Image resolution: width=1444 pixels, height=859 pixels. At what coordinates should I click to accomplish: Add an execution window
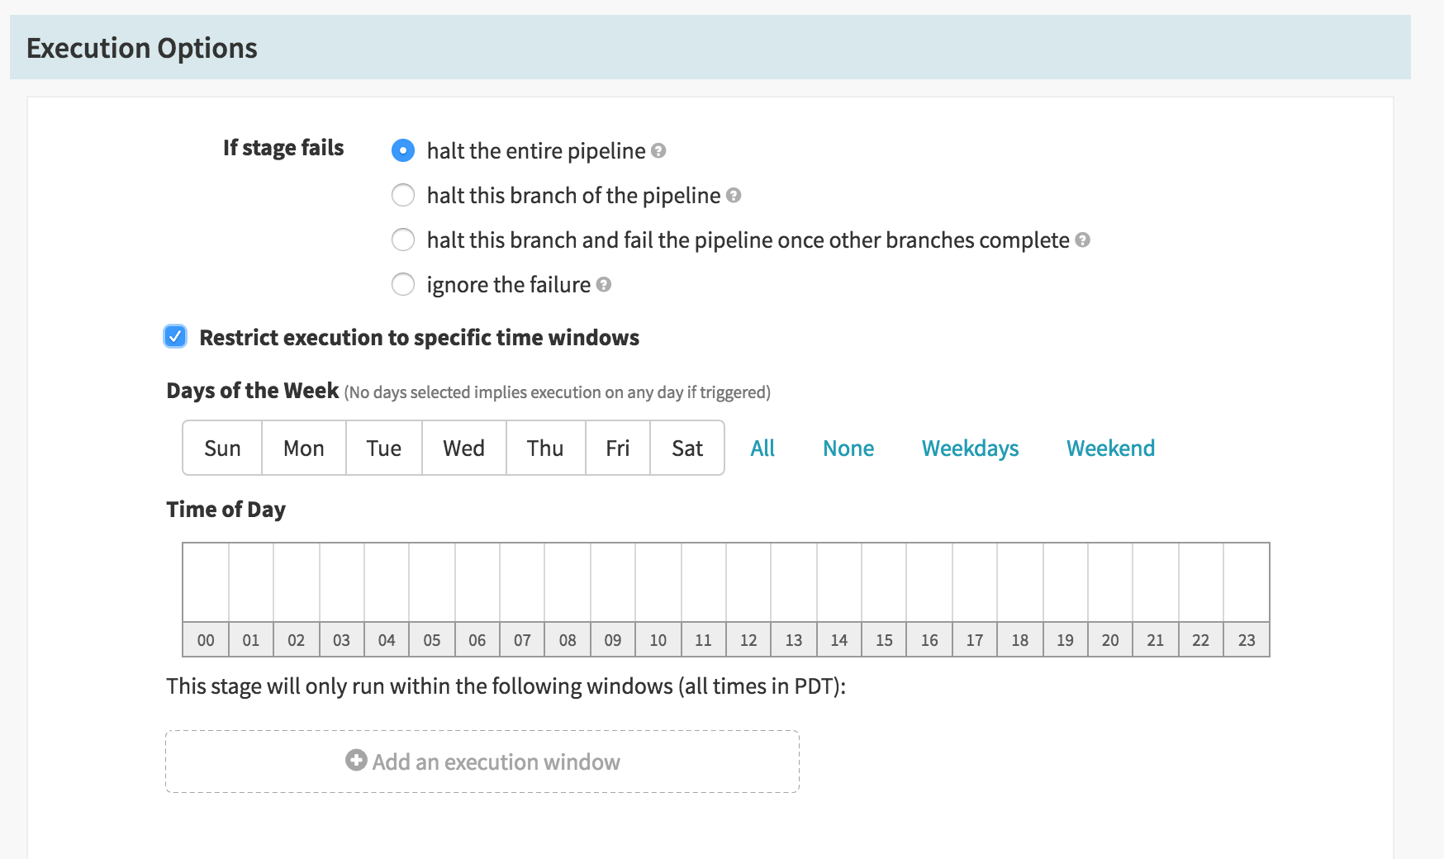[x=482, y=762]
